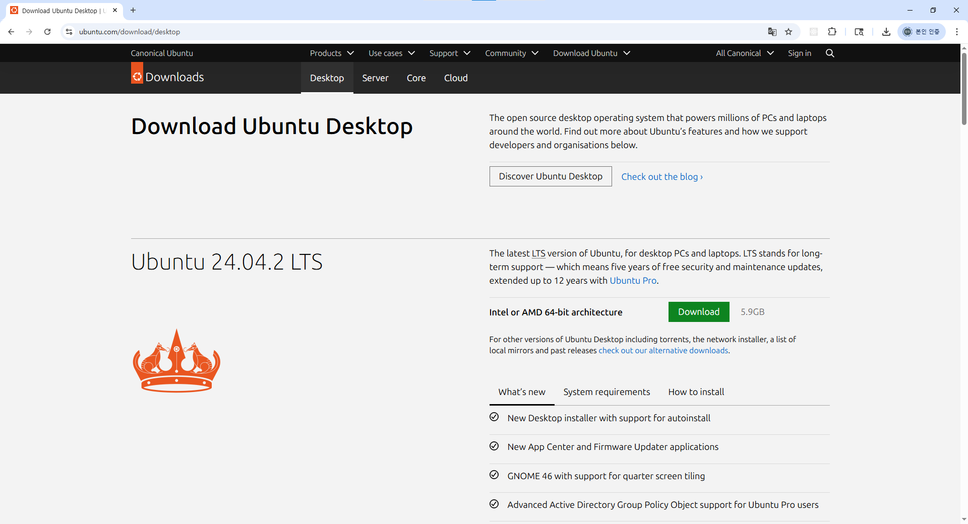The width and height of the screenshot is (968, 524).
Task: Expand the Use cases dropdown menu
Action: [392, 53]
